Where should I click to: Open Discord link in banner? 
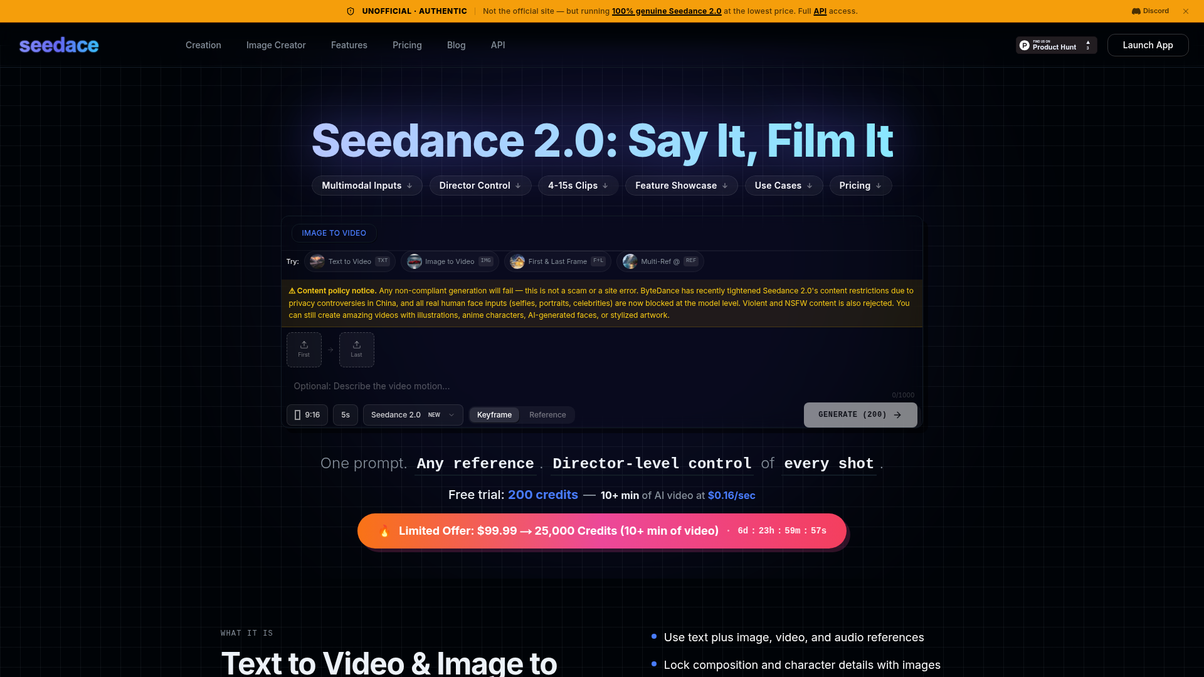point(1150,11)
